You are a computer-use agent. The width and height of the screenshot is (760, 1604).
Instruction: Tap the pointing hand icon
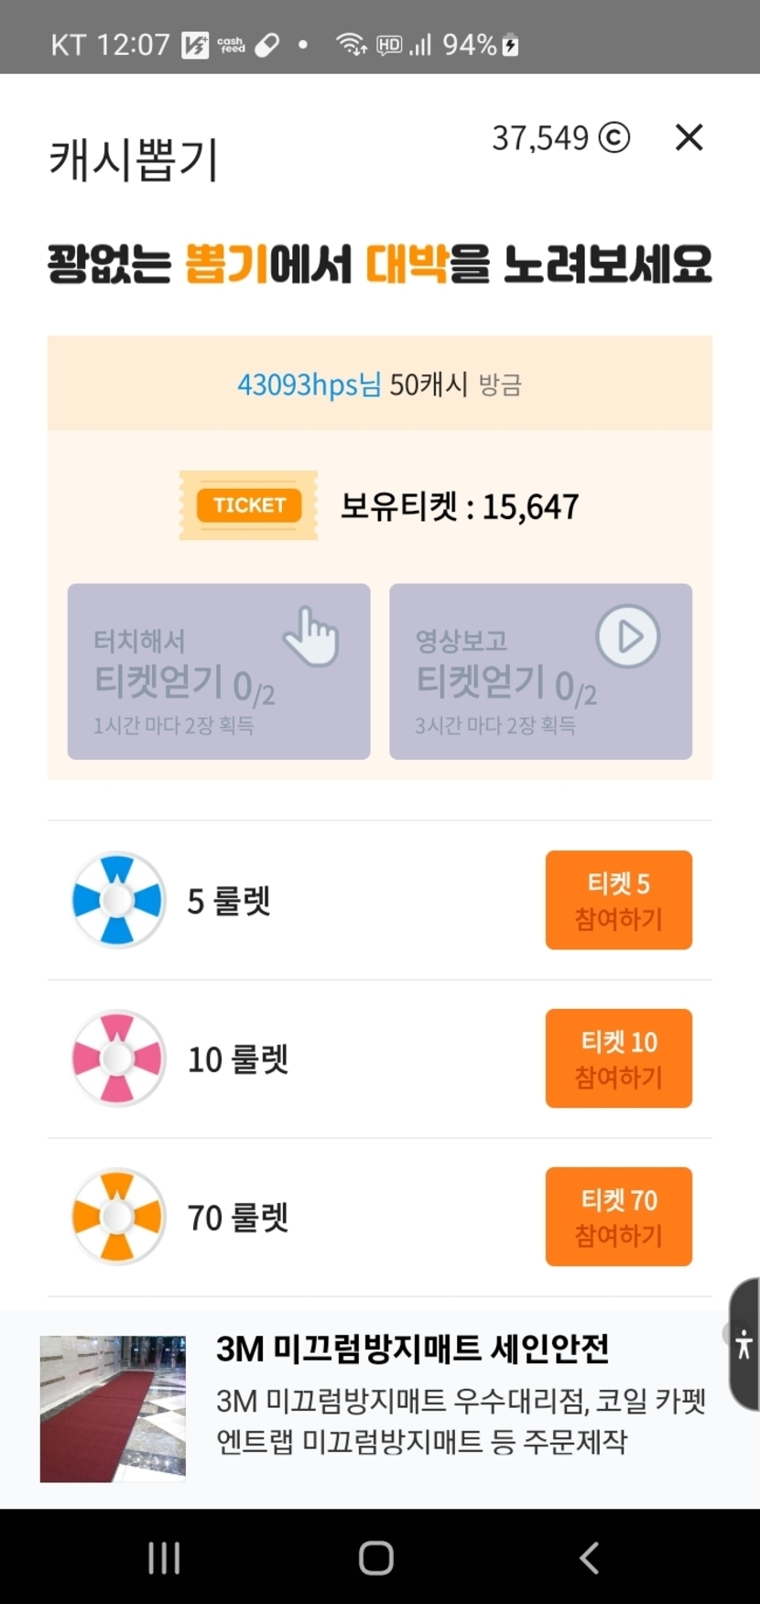coord(311,636)
